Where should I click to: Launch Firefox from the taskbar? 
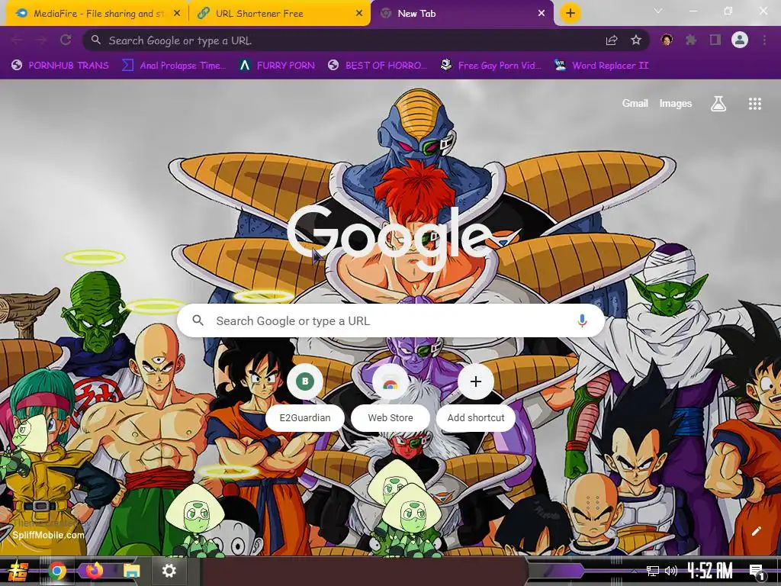click(94, 571)
